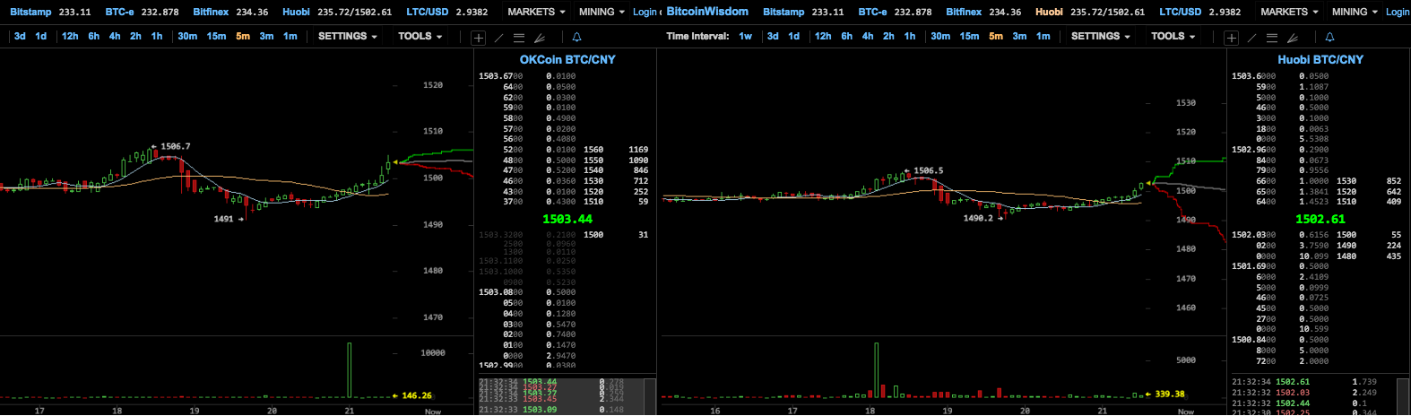1411x416 pixels.
Task: Switch OKCoin chart to 15m interval
Action: click(x=216, y=36)
